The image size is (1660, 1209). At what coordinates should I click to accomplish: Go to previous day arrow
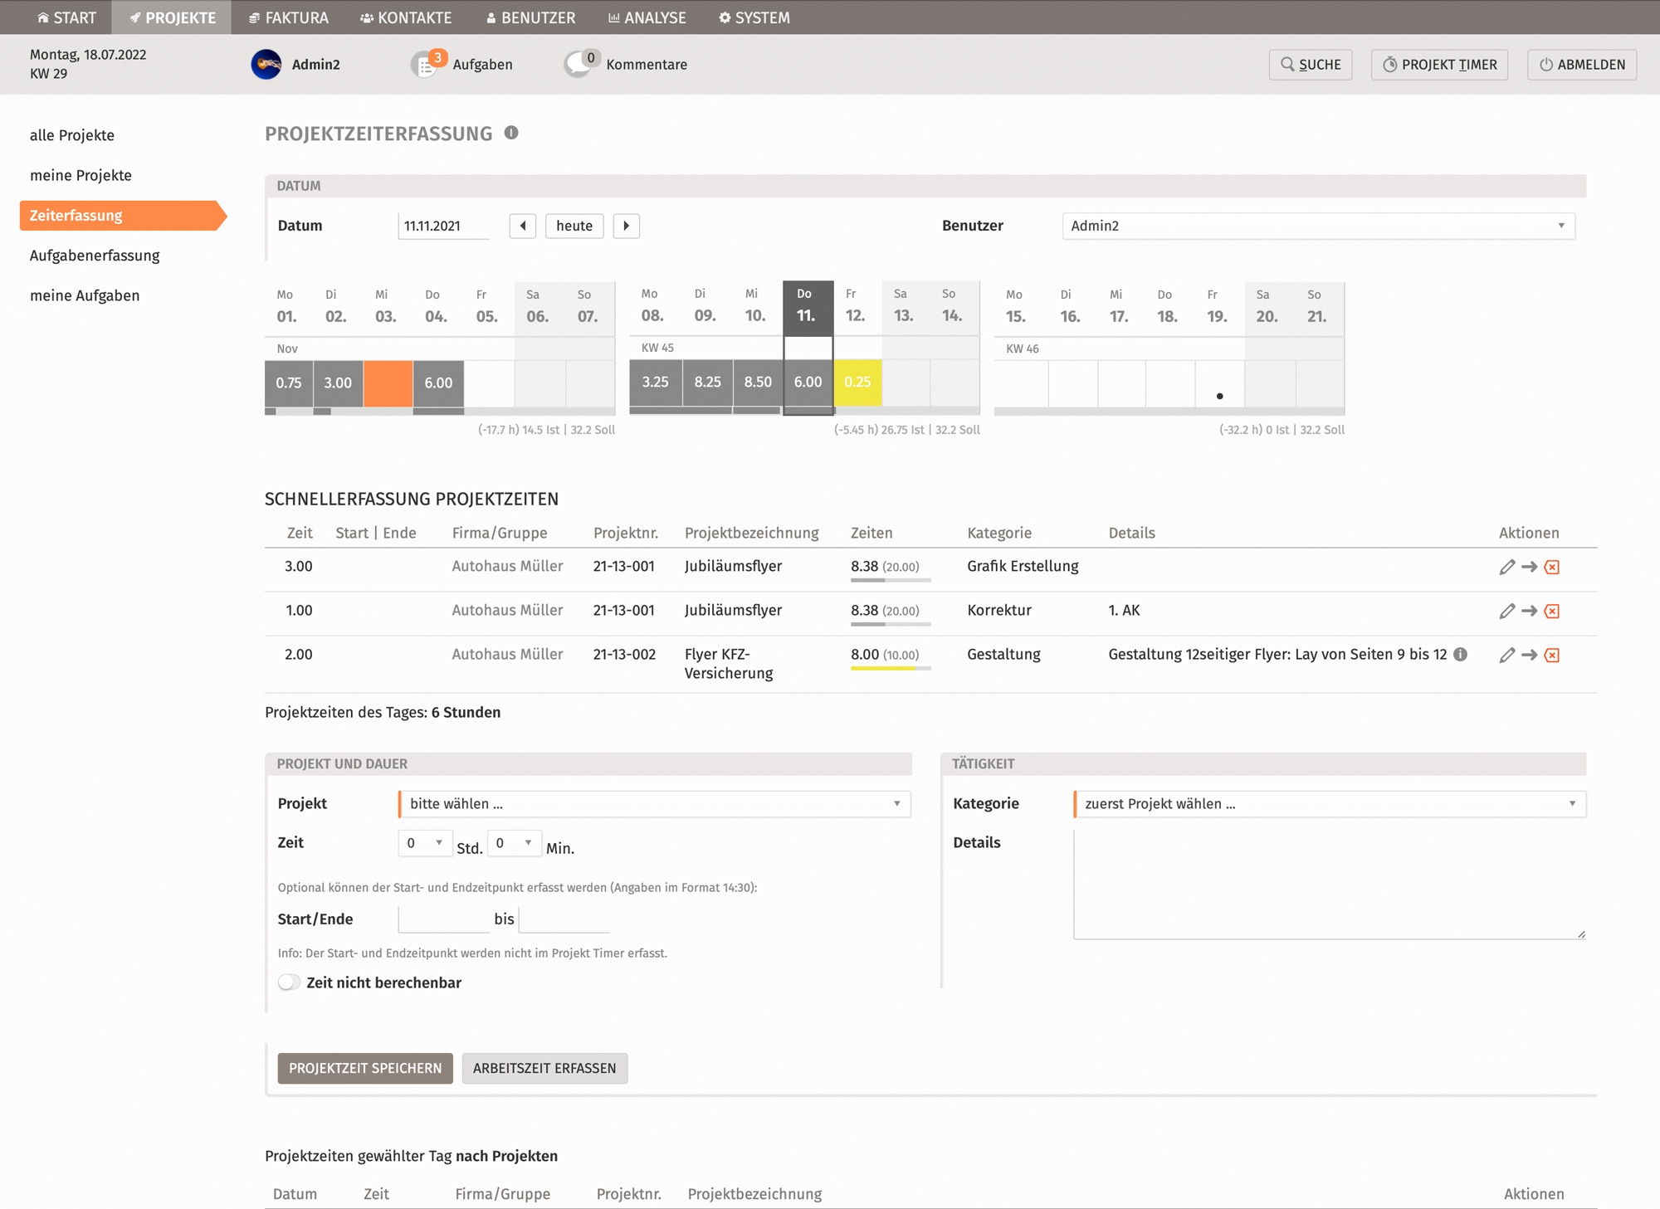[x=523, y=226]
